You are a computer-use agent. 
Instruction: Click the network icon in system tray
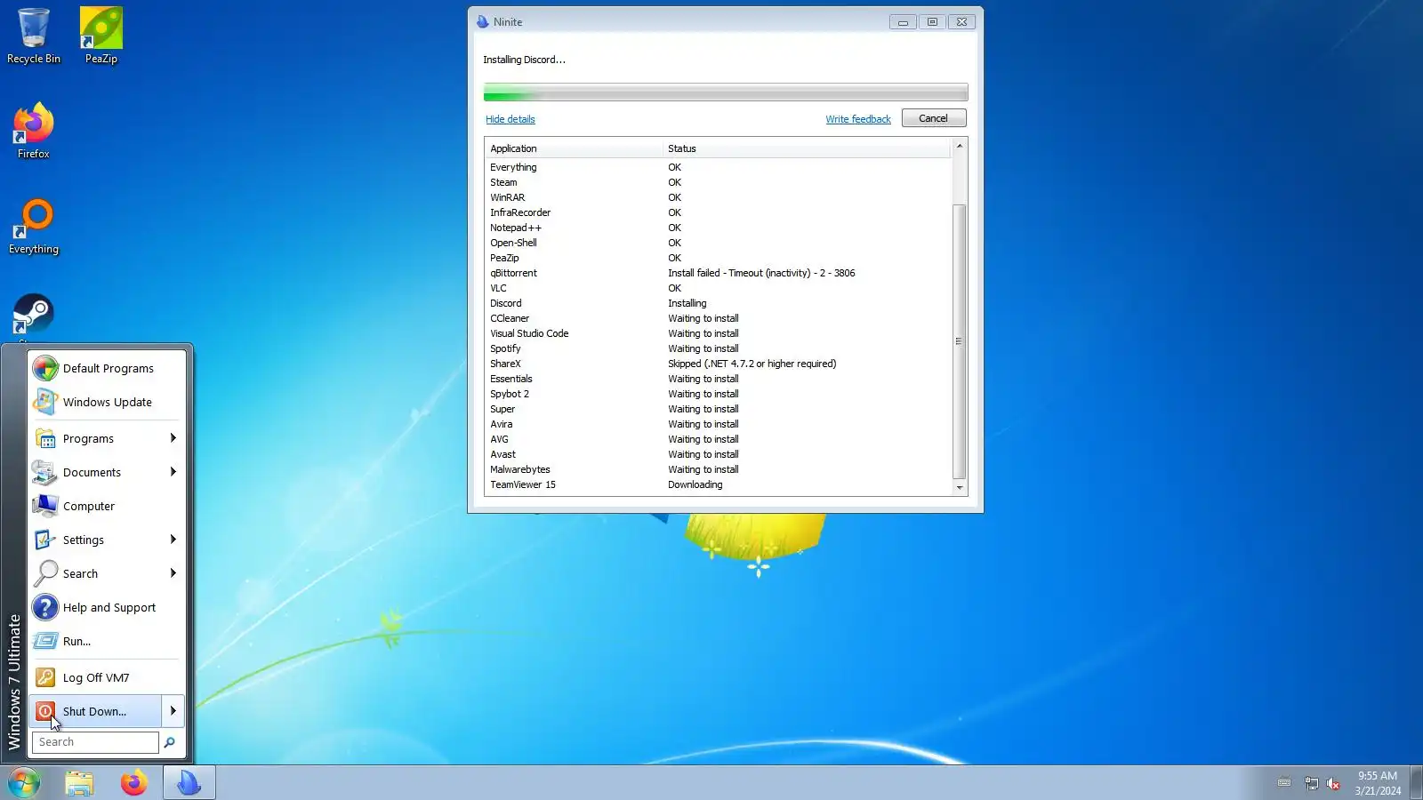1311,783
